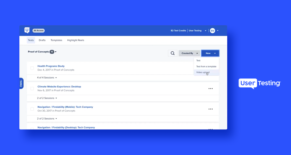Image resolution: width=291 pixels, height=155 pixels.
Task: Open the search magnifier
Action: (172, 53)
